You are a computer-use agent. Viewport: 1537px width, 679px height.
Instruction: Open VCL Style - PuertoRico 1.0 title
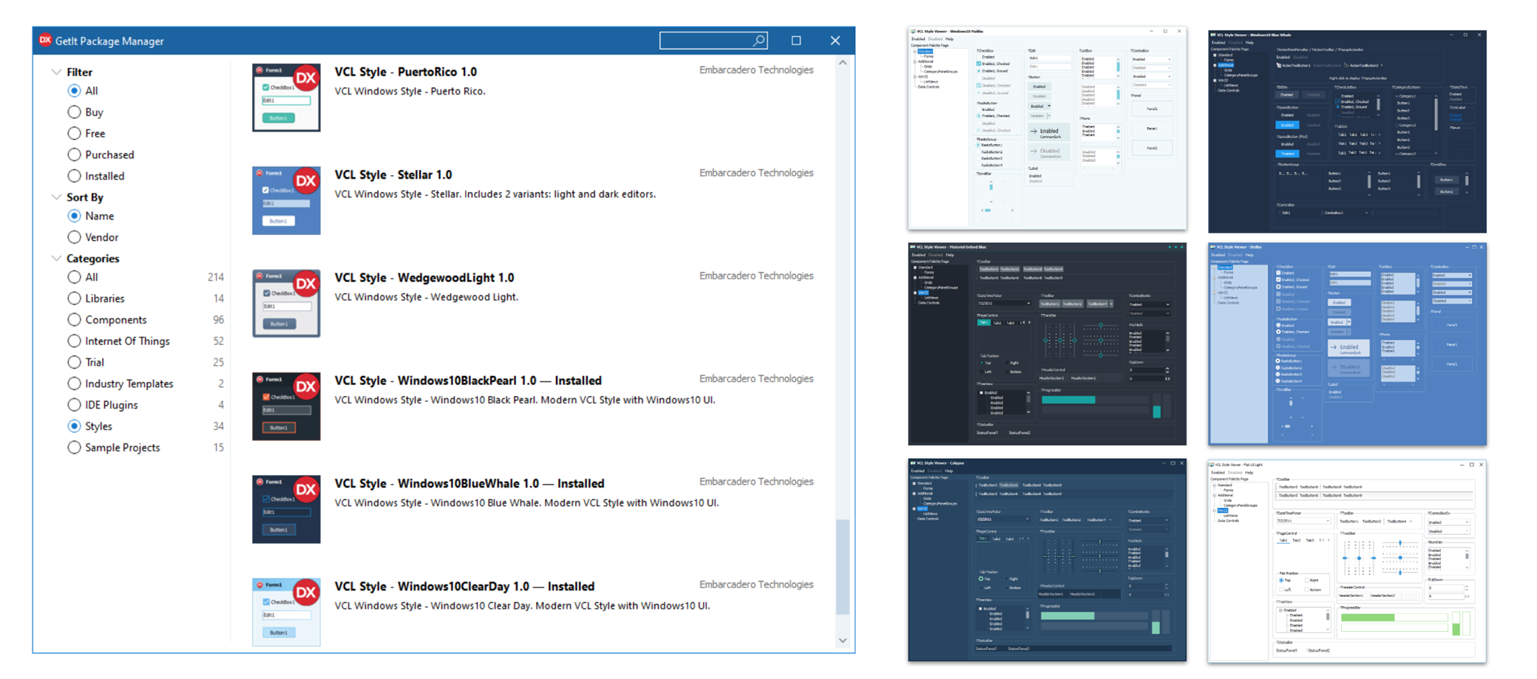pos(405,72)
